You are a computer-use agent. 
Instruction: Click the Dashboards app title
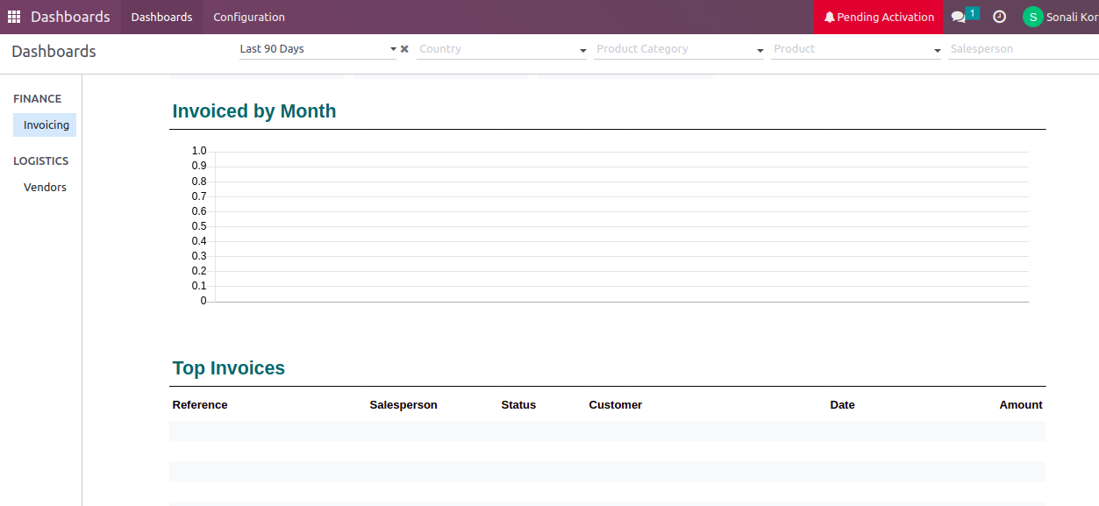70,17
